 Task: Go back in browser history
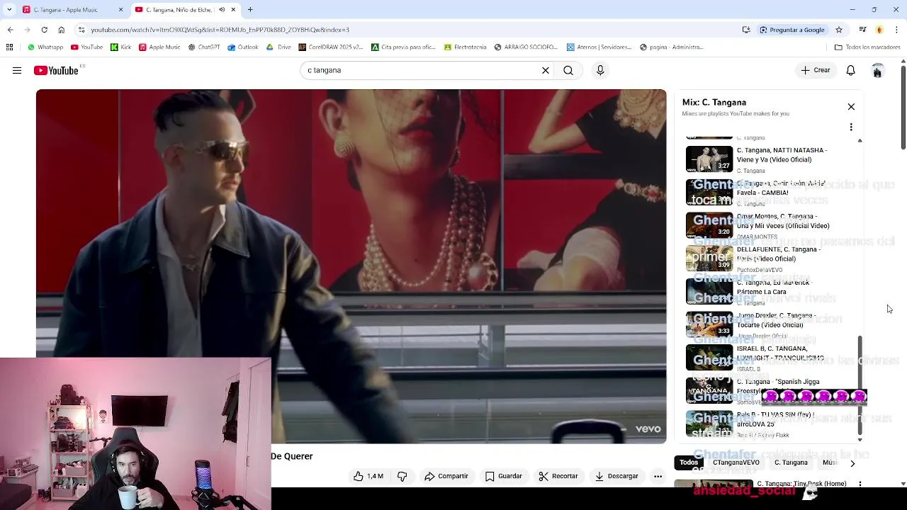pos(10,30)
